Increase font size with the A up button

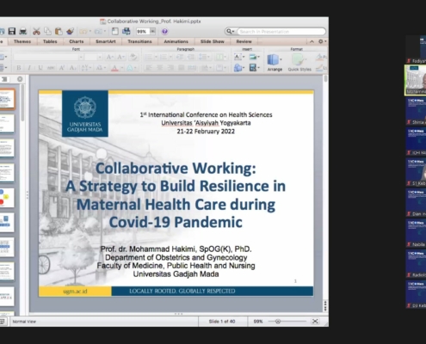tap(109, 57)
